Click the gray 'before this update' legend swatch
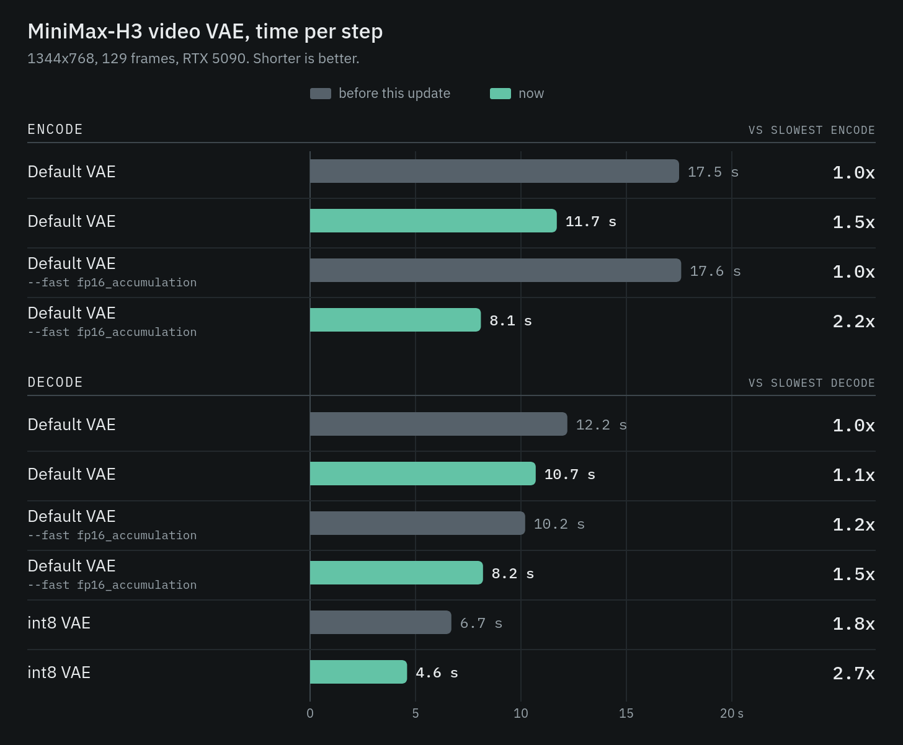The image size is (903, 745). 321,94
